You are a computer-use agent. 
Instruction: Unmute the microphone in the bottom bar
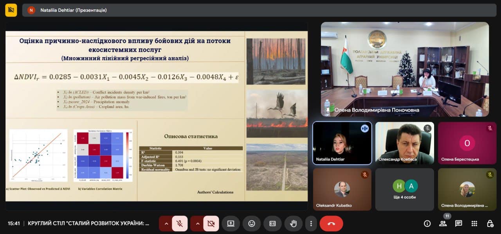coord(180,223)
